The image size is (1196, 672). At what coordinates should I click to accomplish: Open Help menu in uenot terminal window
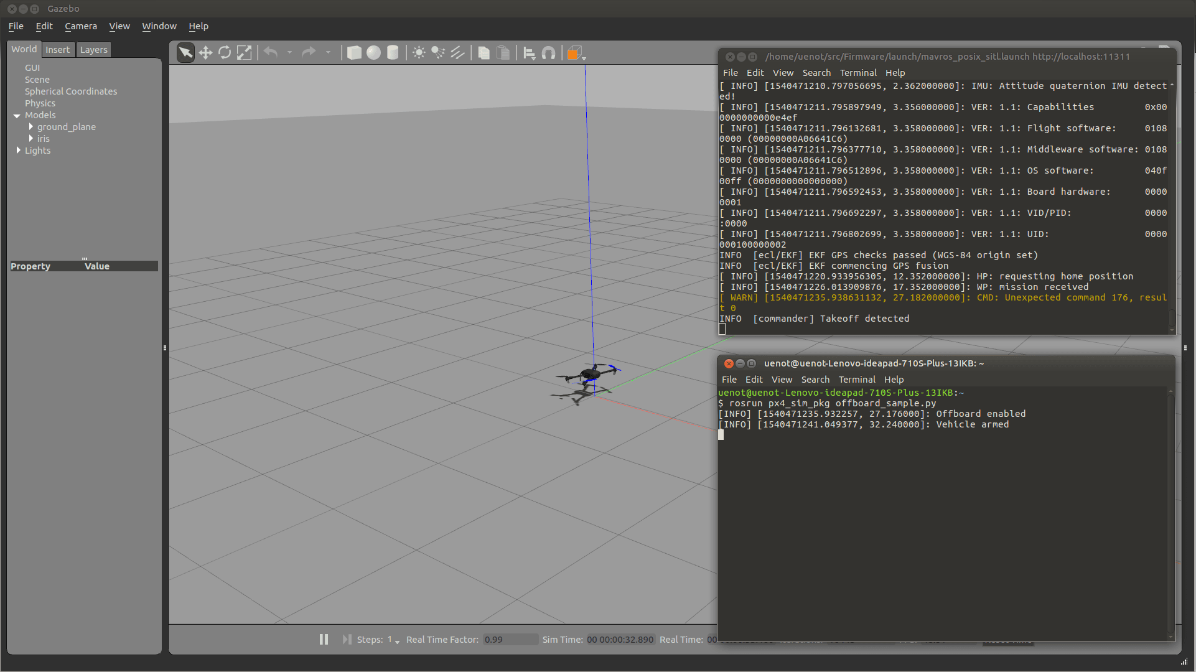pyautogui.click(x=894, y=380)
